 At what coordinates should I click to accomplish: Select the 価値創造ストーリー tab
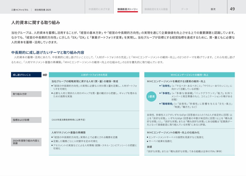[128, 9]
